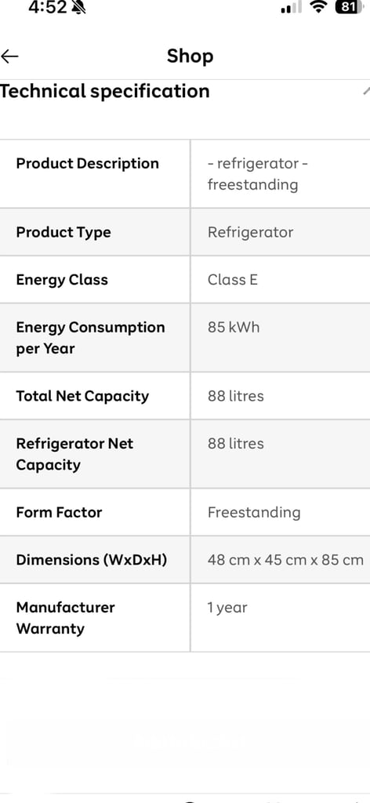Viewport: 370px width, 803px height.
Task: Collapse the Technical specification section chevron
Action: pyautogui.click(x=366, y=92)
